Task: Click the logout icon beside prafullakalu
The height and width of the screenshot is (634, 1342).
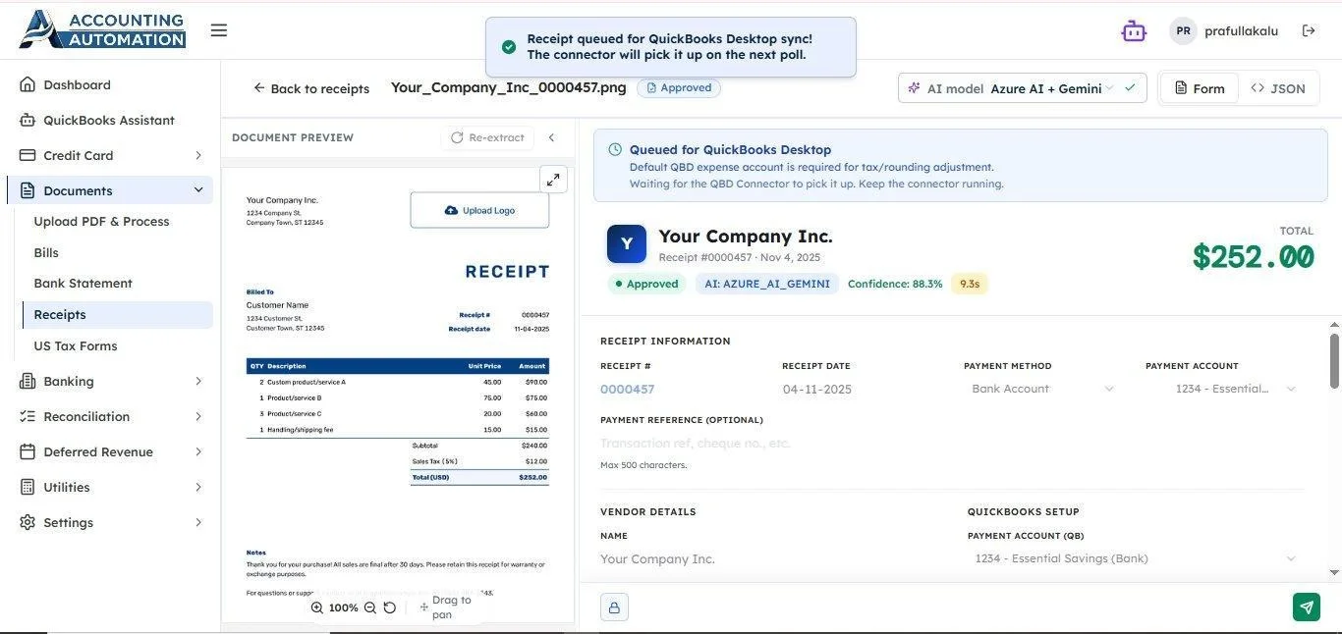Action: pos(1309,30)
